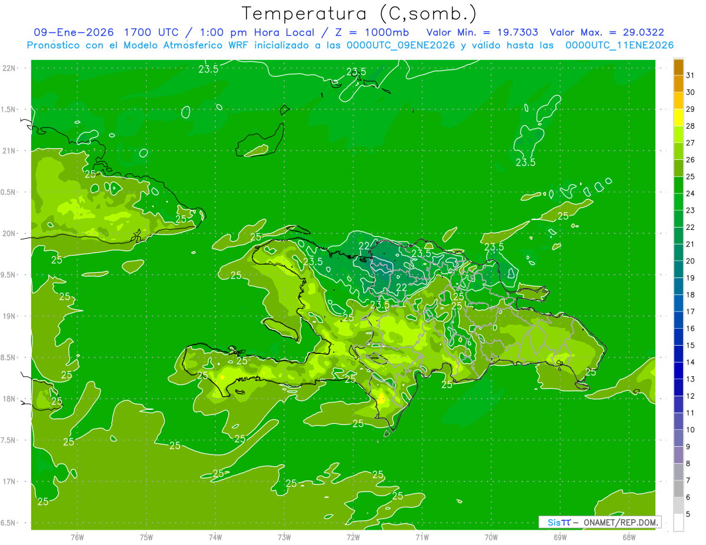Click the '0000UTC_09ENE2026' initialization time text
The height and width of the screenshot is (545, 706).
401,45
